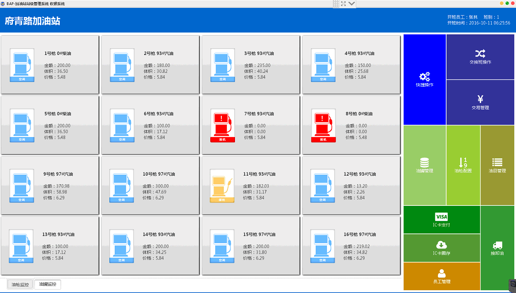516x293 pixels.
Task: Click pump icon for 15号枪 97#汽油
Action: (222, 246)
